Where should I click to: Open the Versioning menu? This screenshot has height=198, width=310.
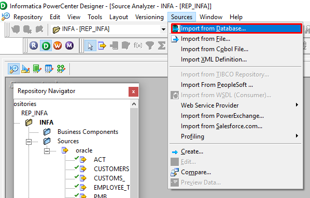(x=149, y=17)
